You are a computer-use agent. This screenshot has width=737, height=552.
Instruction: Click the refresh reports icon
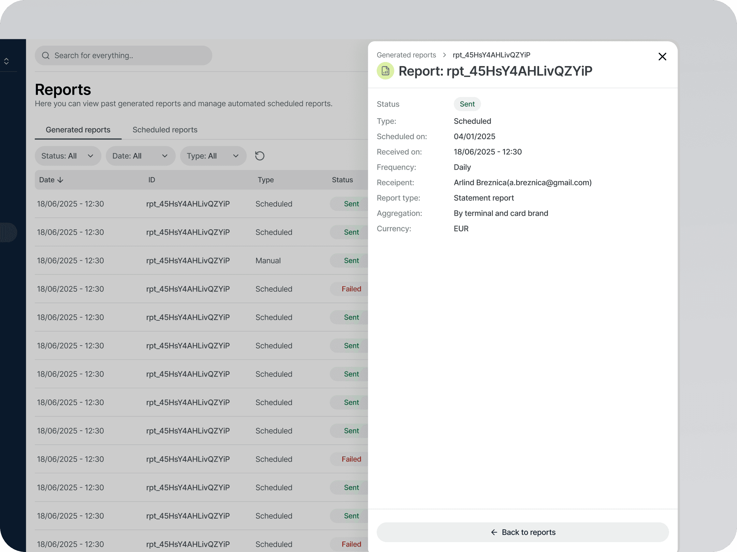point(260,156)
